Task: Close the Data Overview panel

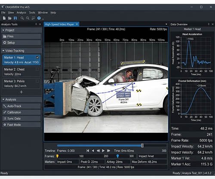Action: click(213, 24)
